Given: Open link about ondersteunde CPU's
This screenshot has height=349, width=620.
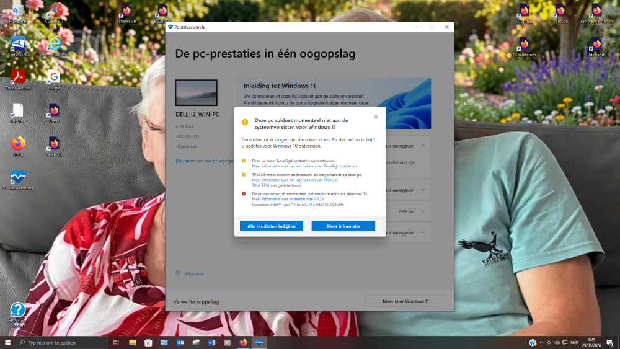Looking at the screenshot, I should pos(288,199).
